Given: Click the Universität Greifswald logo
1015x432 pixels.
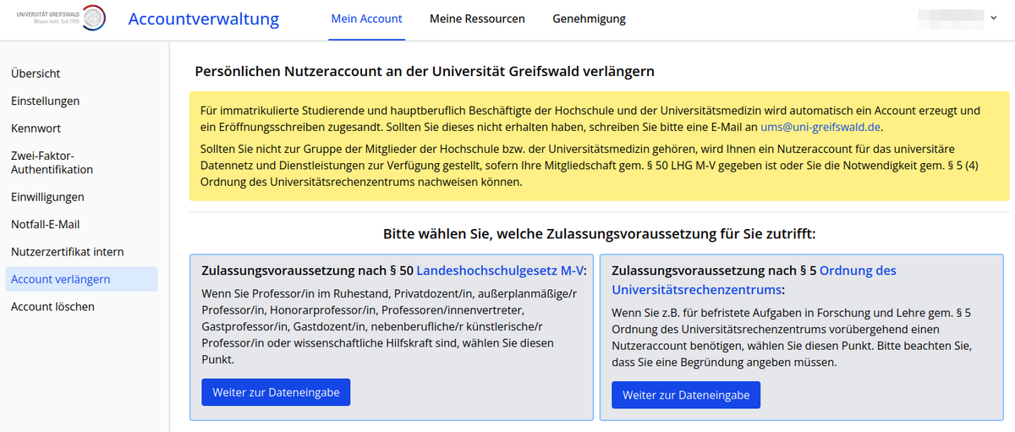Looking at the screenshot, I should coord(61,19).
